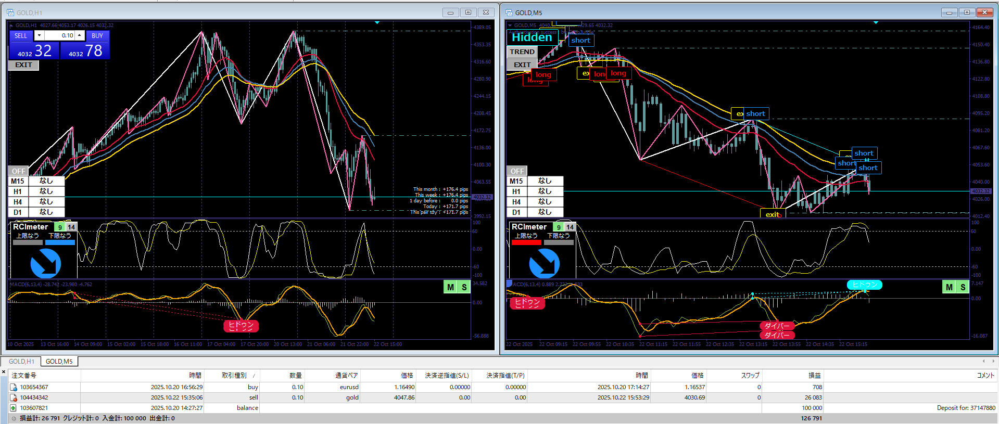999x424 pixels.
Task: Click the balance deposit icon for 103607821
Action: [x=14, y=408]
